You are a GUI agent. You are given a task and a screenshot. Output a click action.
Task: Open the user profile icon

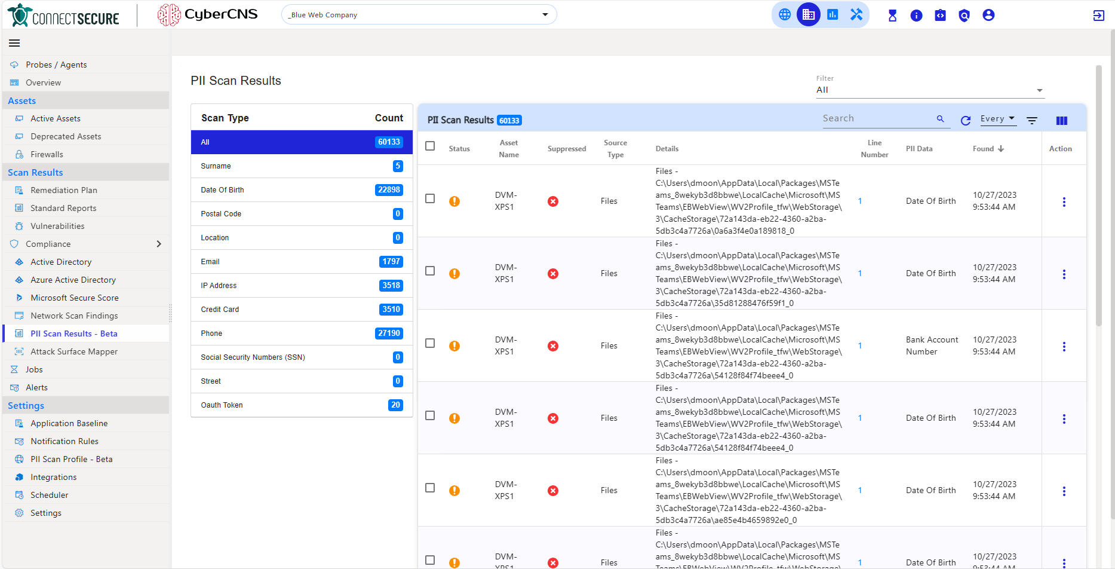[x=988, y=15]
